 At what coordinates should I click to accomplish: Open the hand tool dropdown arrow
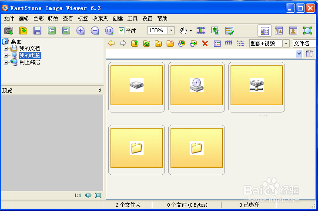[191, 31]
